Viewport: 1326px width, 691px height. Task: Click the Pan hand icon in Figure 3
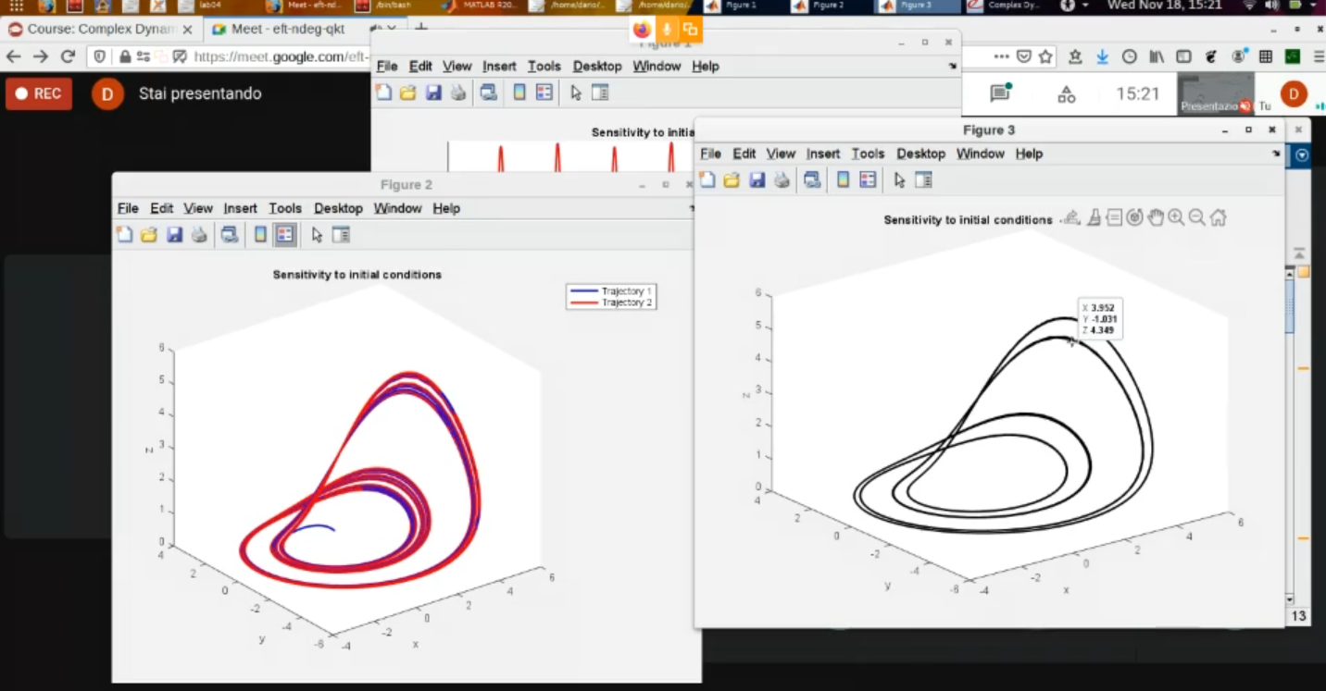(1156, 218)
